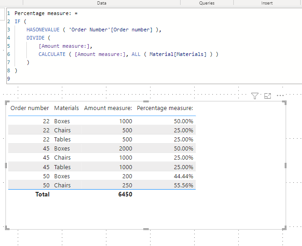Select the 6450 total amount cell
Image resolution: width=302 pixels, height=246 pixels.
[x=125, y=194]
